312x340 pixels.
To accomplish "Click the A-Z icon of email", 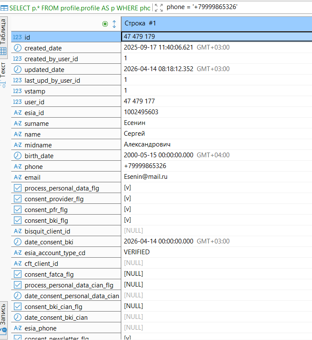I will (18, 177).
